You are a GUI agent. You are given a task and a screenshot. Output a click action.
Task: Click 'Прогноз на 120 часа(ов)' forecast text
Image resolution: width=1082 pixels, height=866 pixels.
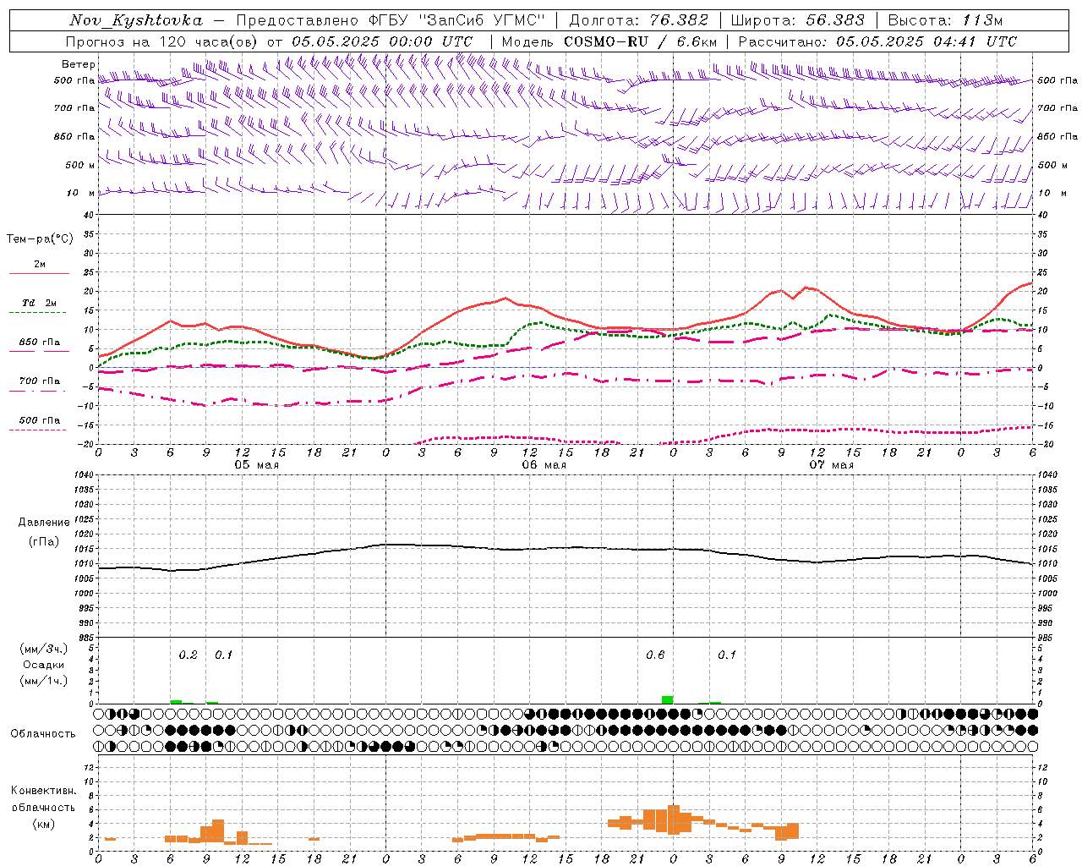[x=161, y=41]
